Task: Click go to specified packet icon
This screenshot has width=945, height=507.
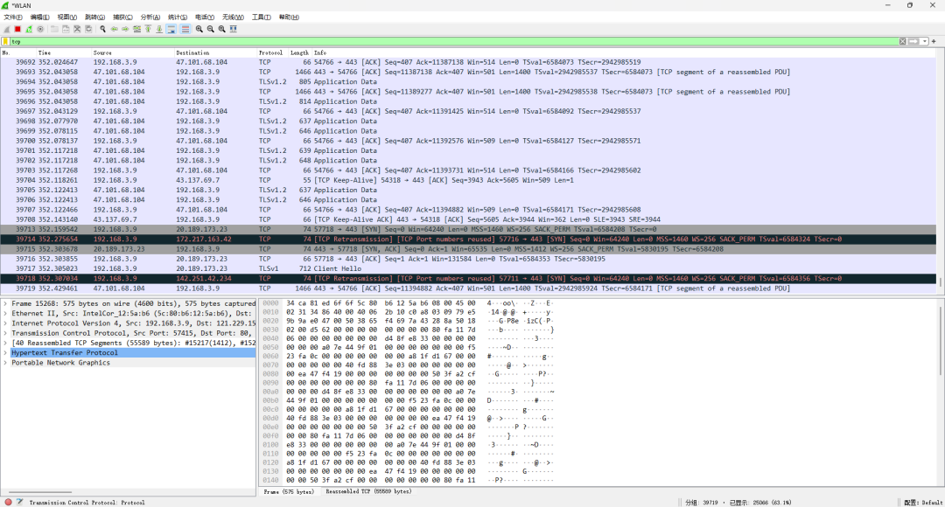Action: (136, 29)
